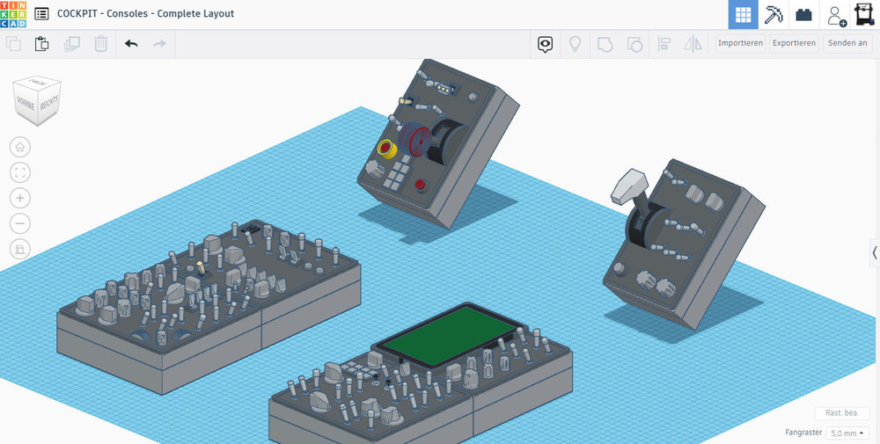The image size is (880, 444).
Task: Open the mirror objects tool
Action: (x=693, y=43)
